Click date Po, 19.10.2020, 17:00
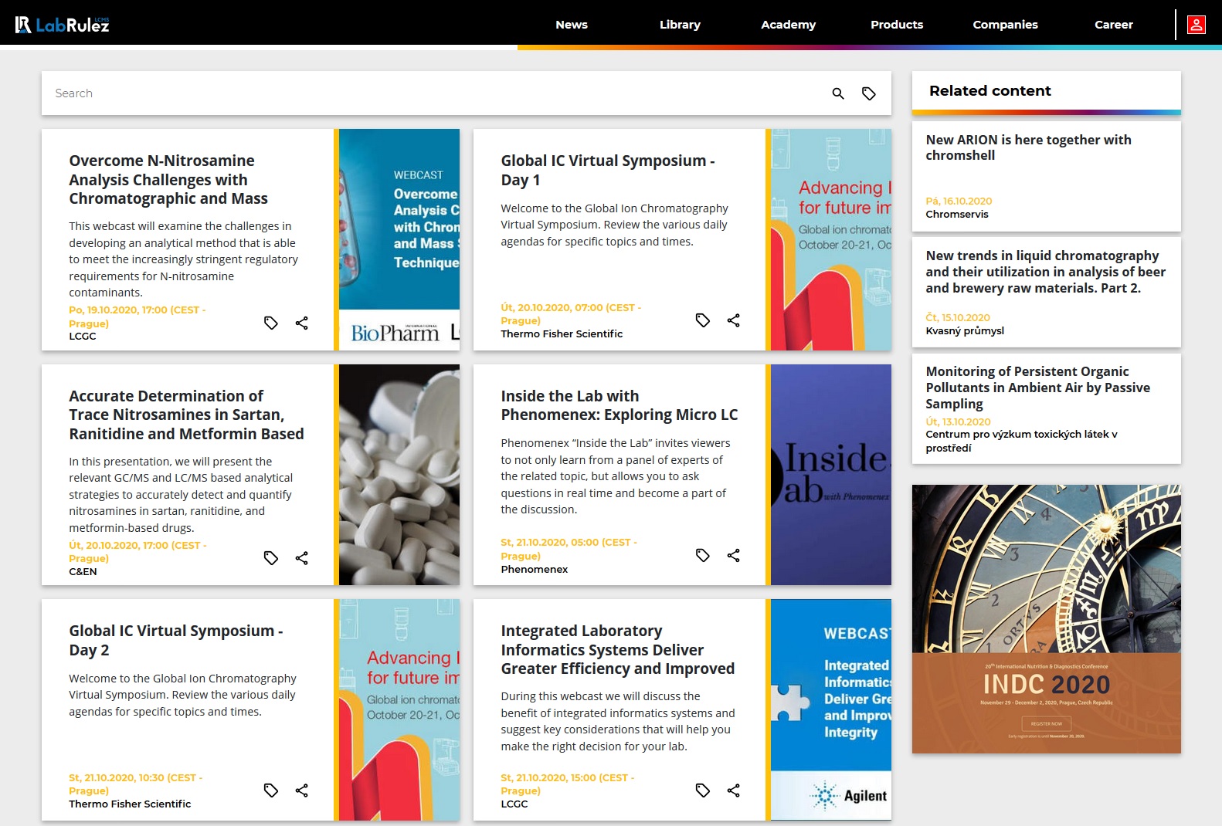Screen dimensions: 1222x826 (x=137, y=317)
